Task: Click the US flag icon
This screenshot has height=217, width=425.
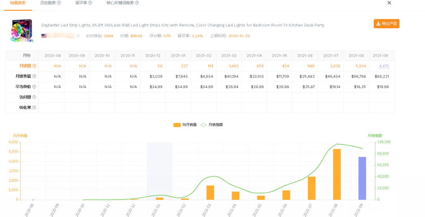Action: [44, 36]
